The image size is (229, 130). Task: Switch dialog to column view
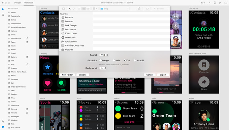88,9
